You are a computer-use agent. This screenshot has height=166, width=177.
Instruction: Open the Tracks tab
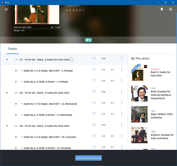click(12, 49)
